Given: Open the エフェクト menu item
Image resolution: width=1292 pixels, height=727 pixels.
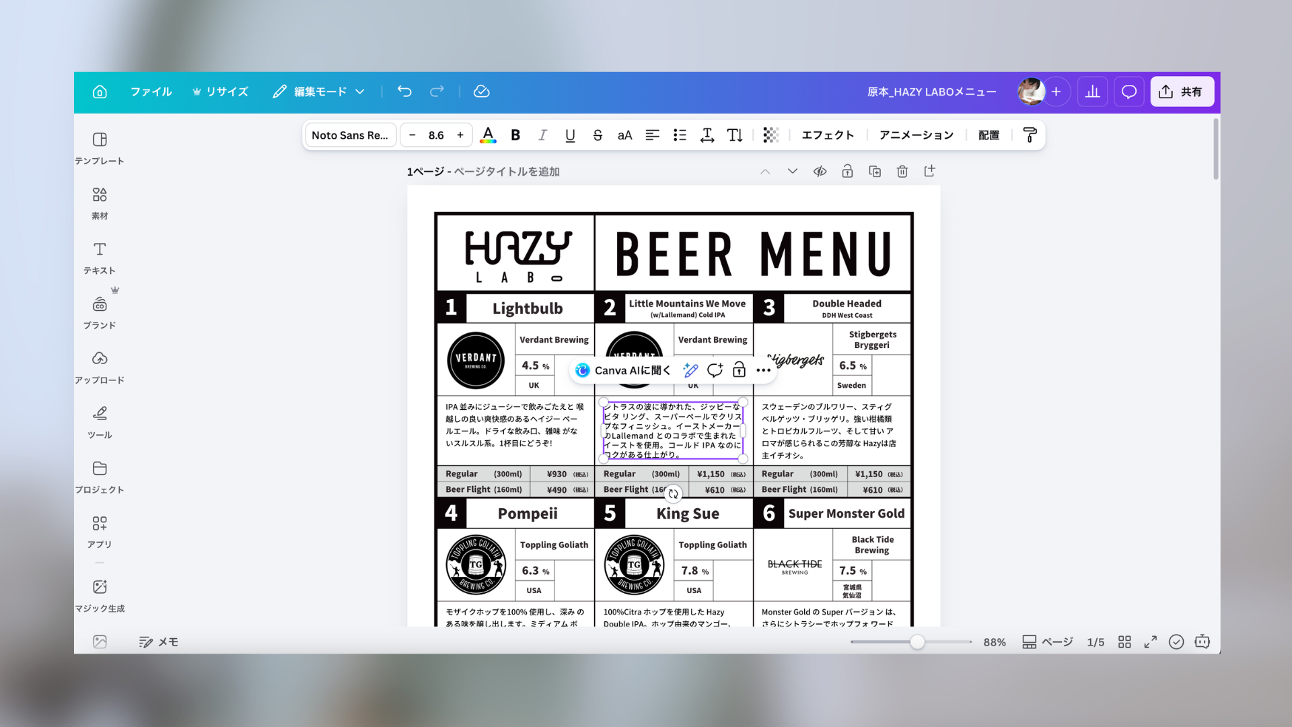Looking at the screenshot, I should coord(828,135).
